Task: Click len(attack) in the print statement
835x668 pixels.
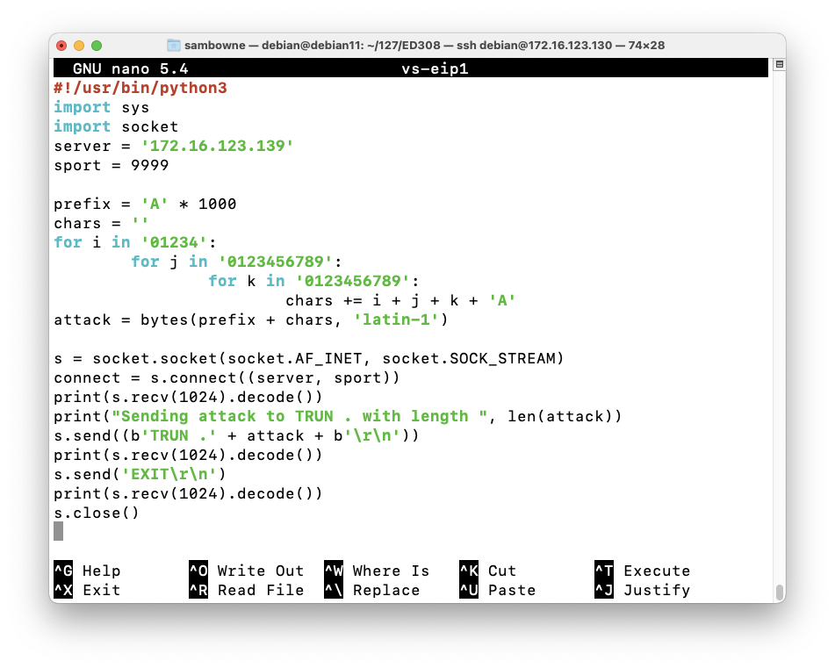Action: tap(559, 416)
